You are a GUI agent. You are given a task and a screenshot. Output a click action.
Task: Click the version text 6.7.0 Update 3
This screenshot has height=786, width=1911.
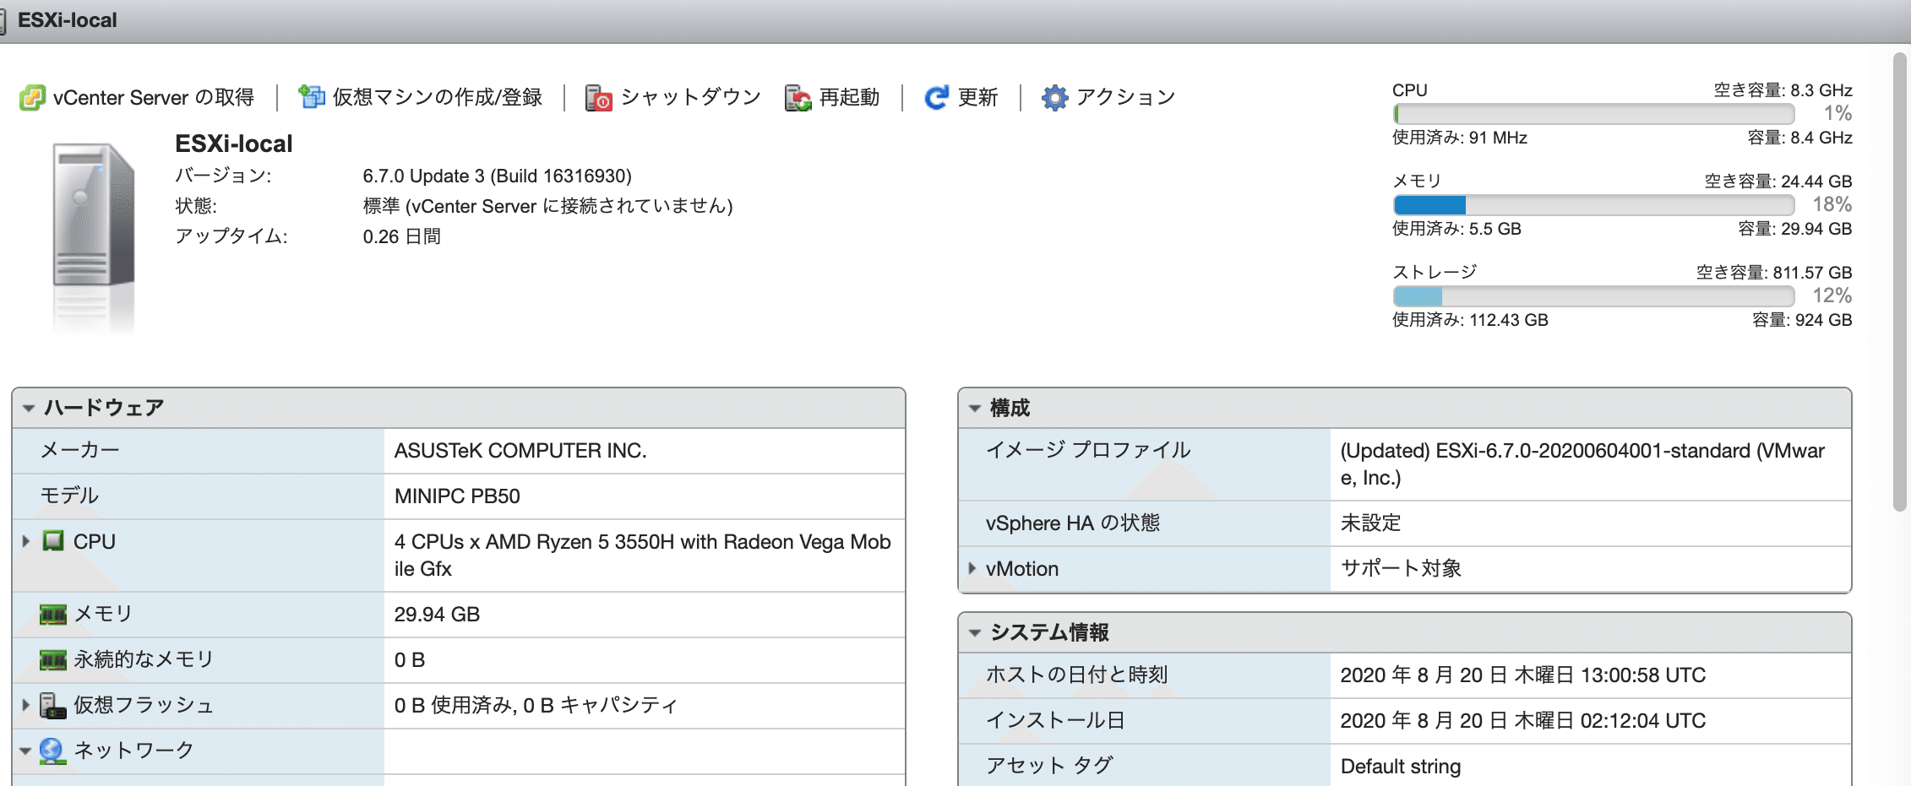tap(497, 176)
